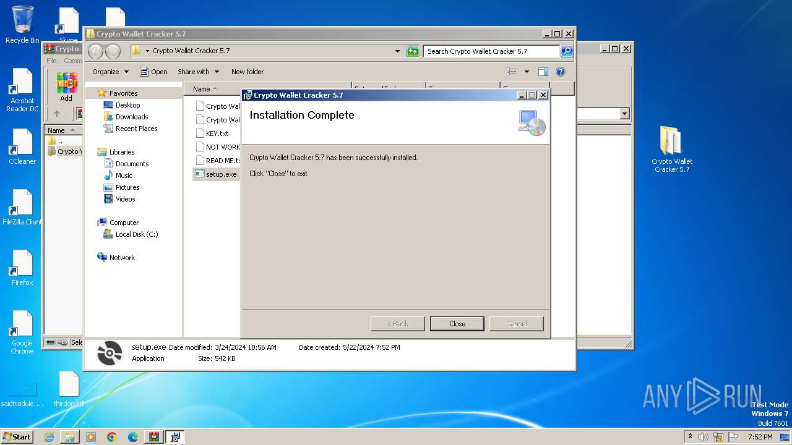
Task: Select the parent folder '..' row in WinRAR
Action: [x=60, y=141]
